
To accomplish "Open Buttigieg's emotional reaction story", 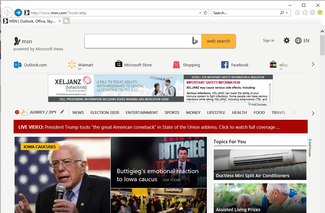I will click(x=159, y=162).
